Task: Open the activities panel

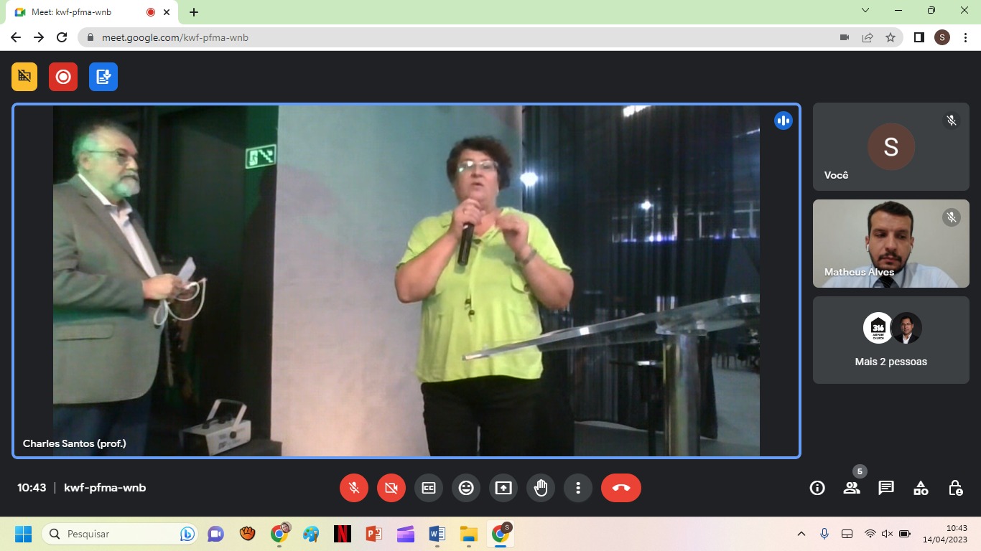Action: click(921, 488)
